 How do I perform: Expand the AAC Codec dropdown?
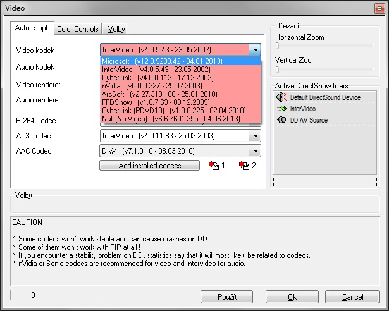tap(255, 151)
